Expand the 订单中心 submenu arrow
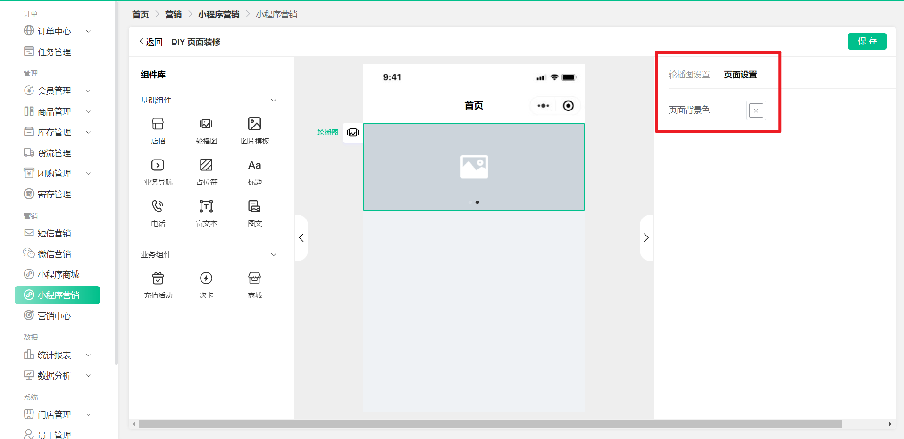This screenshot has width=904, height=439. pyautogui.click(x=88, y=31)
